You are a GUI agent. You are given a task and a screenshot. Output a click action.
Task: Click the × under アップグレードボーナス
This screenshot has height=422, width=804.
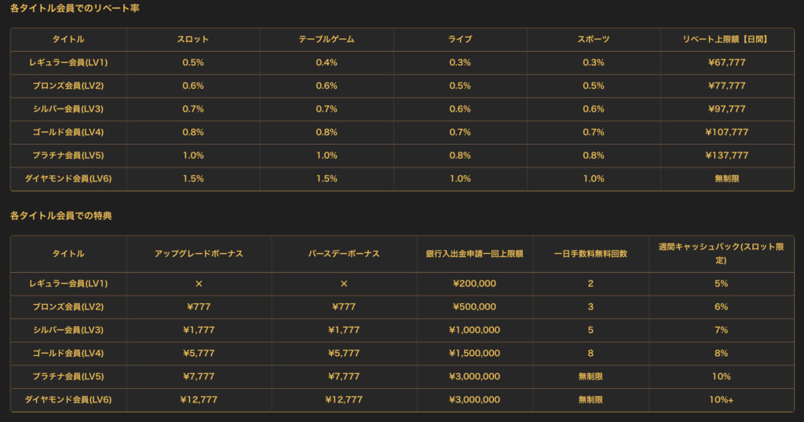[199, 284]
